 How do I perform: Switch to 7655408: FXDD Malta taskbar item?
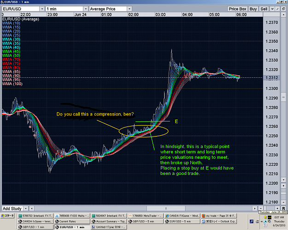[72, 216]
